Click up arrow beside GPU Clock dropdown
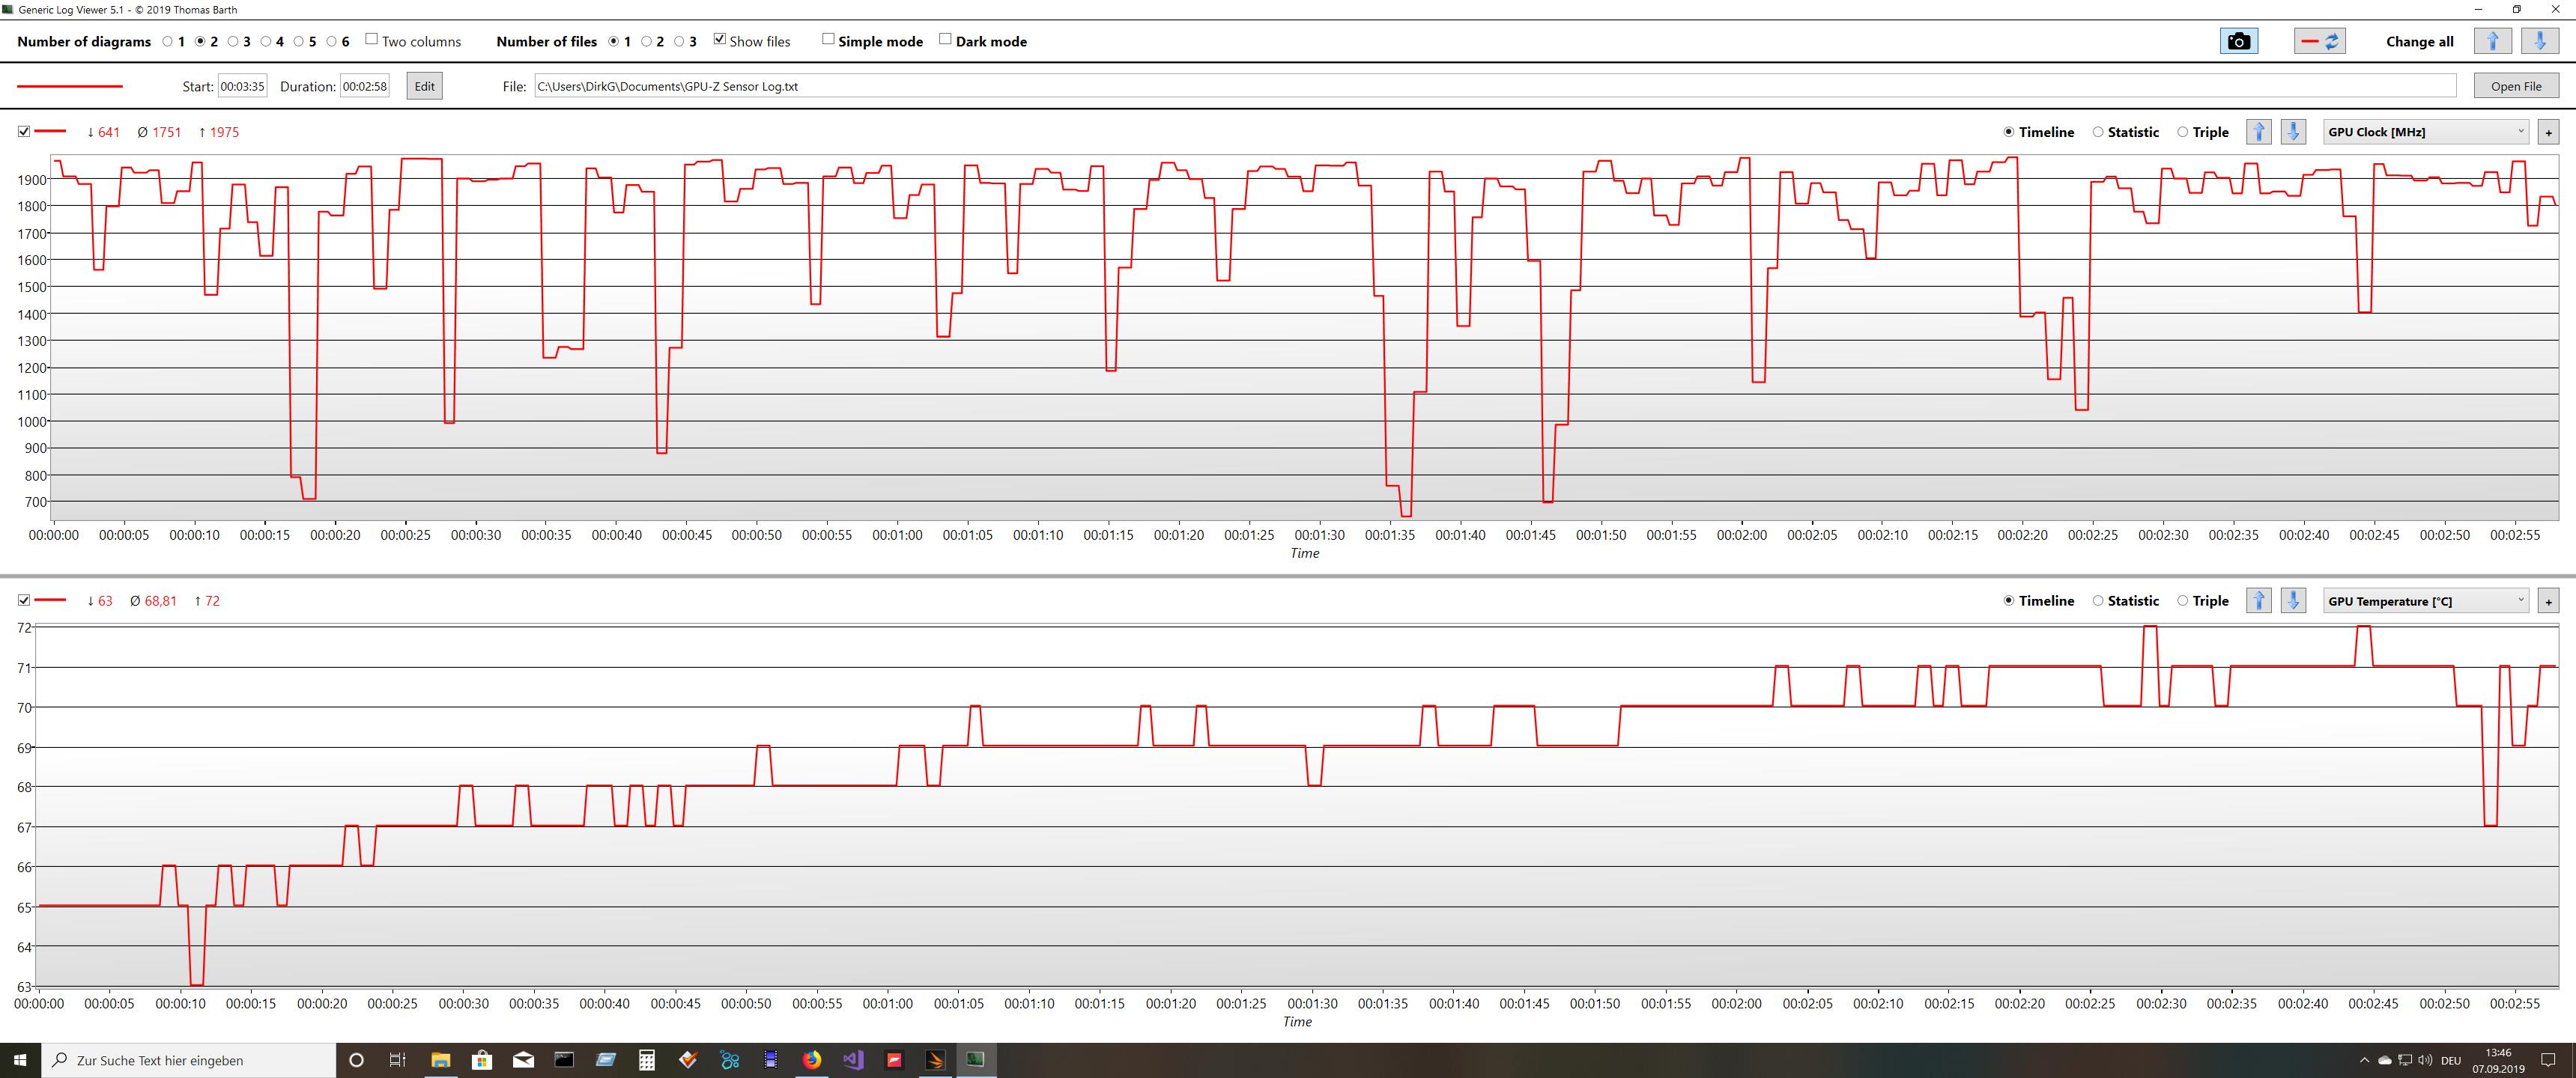The image size is (2576, 1078). coord(2258,132)
